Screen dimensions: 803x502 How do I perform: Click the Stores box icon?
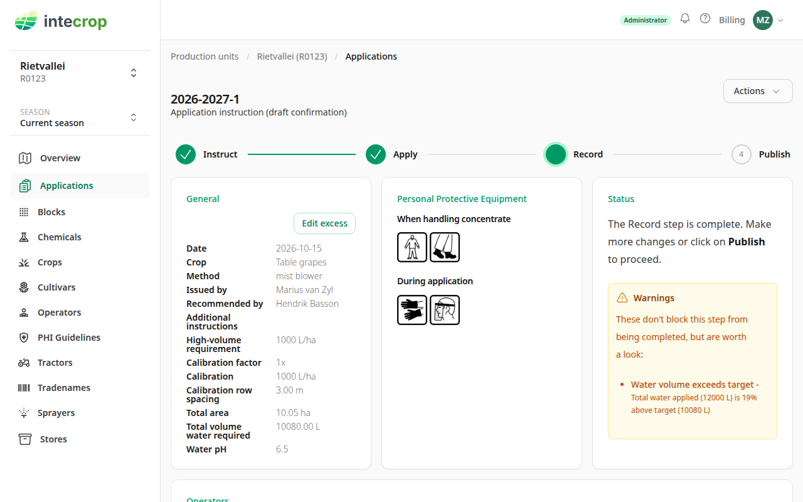25,439
